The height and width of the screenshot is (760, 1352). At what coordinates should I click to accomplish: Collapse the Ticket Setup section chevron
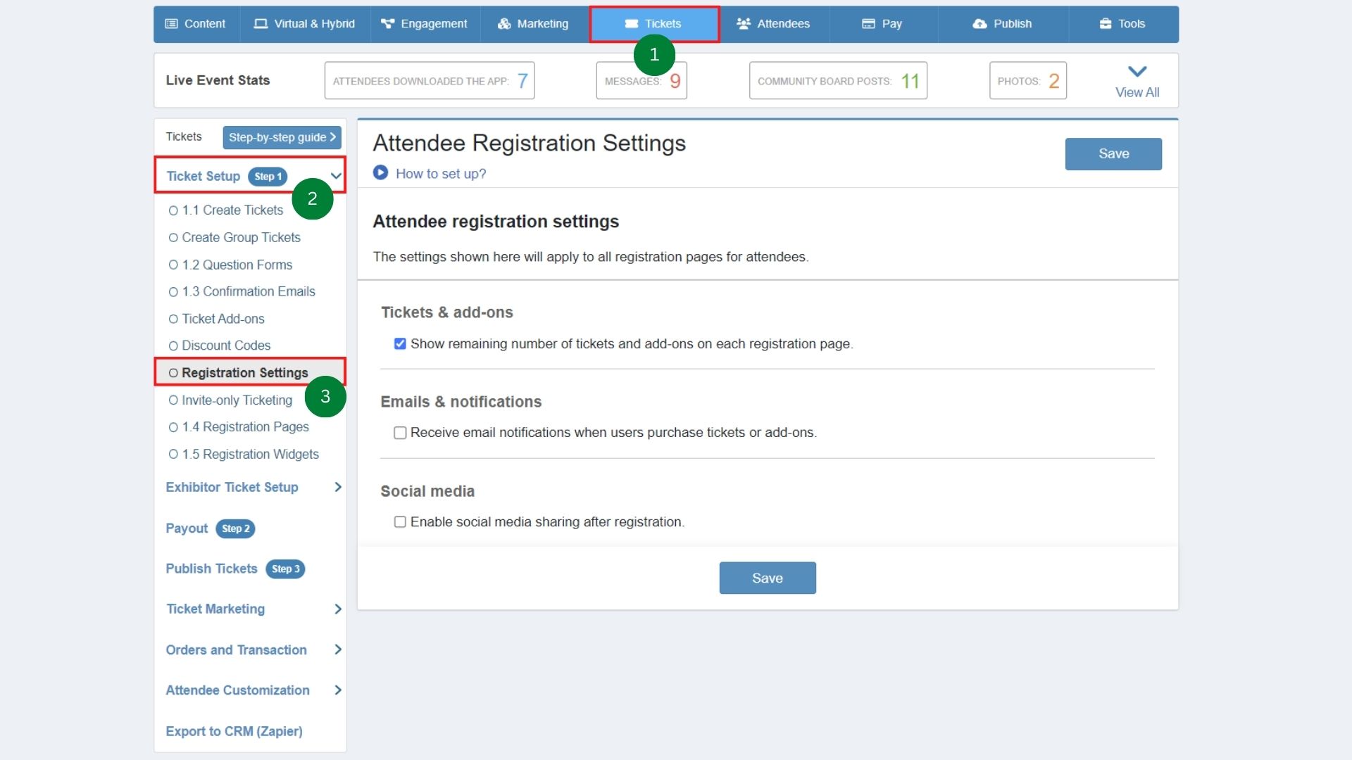coord(336,177)
